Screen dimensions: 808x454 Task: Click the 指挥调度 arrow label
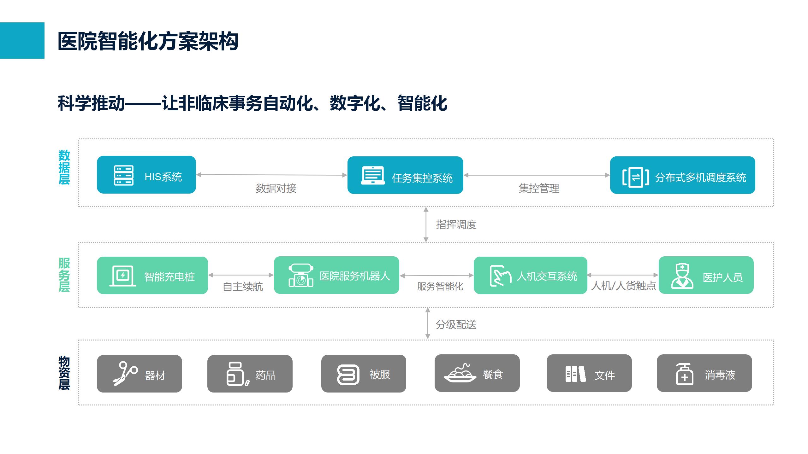pos(456,224)
